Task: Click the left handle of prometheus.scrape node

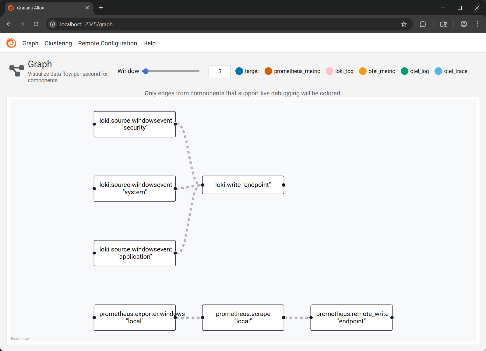Action: pos(202,318)
